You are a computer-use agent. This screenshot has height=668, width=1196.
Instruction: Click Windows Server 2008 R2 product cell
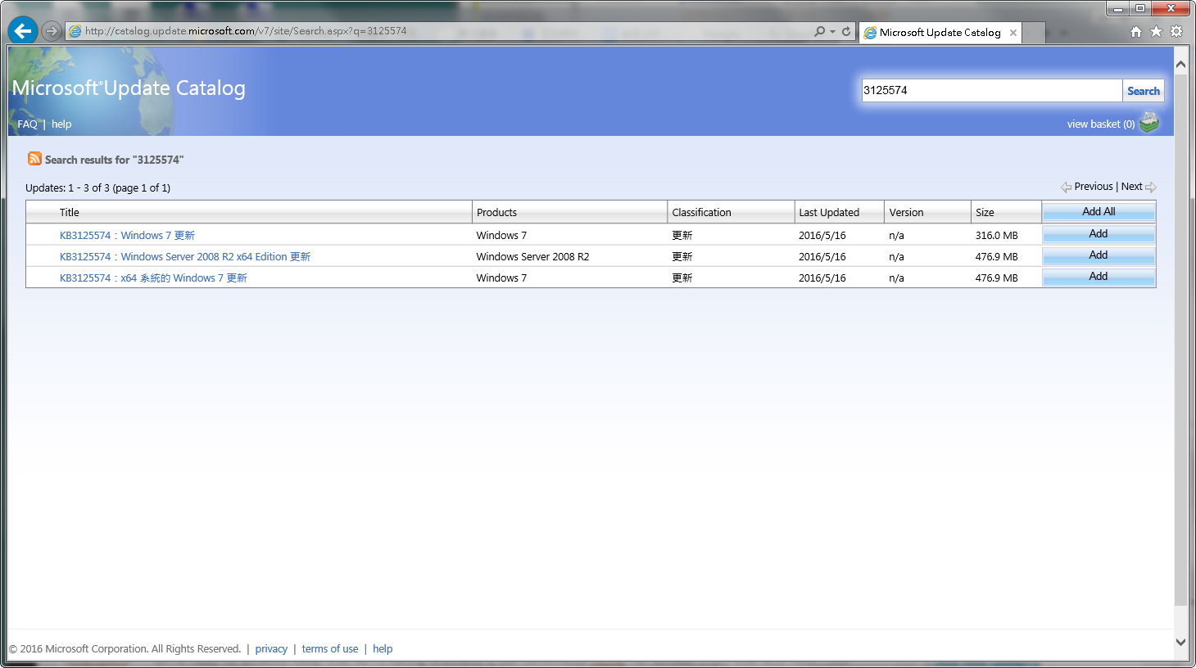(532, 256)
